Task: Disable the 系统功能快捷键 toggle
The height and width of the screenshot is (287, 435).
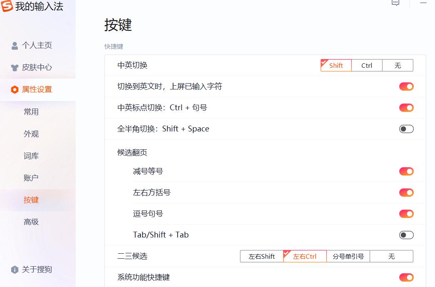Action: (406, 277)
